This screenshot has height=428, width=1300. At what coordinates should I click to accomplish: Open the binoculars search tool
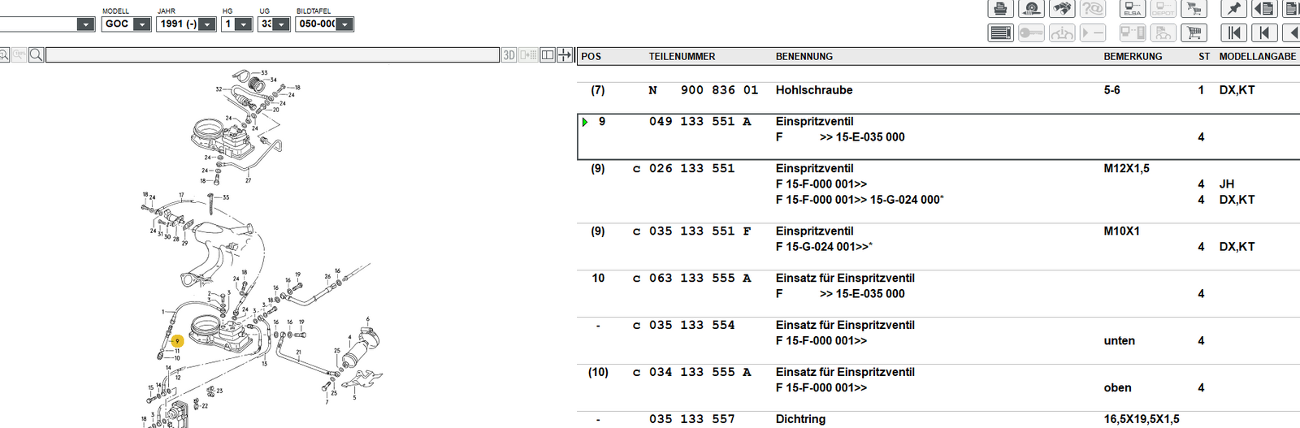(1061, 9)
